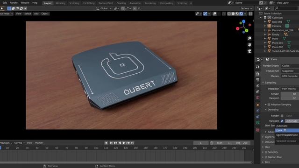The image size is (299, 168).
Task: Open the Render menu in top bar
Action: 14,3
